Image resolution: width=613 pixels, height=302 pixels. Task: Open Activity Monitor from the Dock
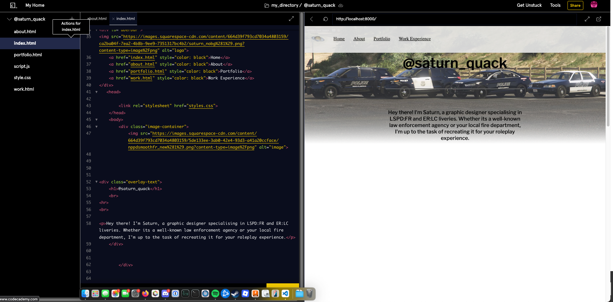(x=185, y=293)
